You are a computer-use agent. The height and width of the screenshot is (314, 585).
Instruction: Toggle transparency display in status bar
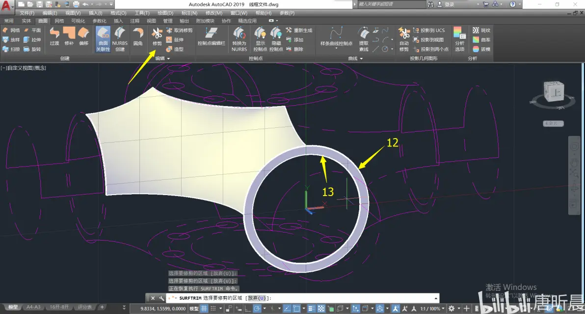click(321, 309)
